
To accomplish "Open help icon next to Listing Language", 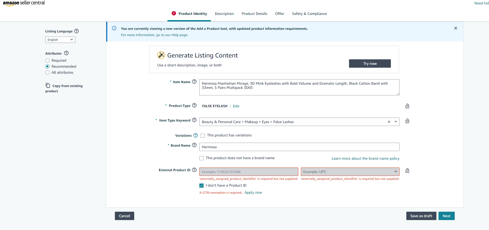I will point(76,31).
